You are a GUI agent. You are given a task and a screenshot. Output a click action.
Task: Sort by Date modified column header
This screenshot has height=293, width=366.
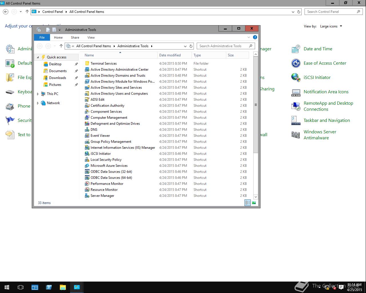coord(174,55)
